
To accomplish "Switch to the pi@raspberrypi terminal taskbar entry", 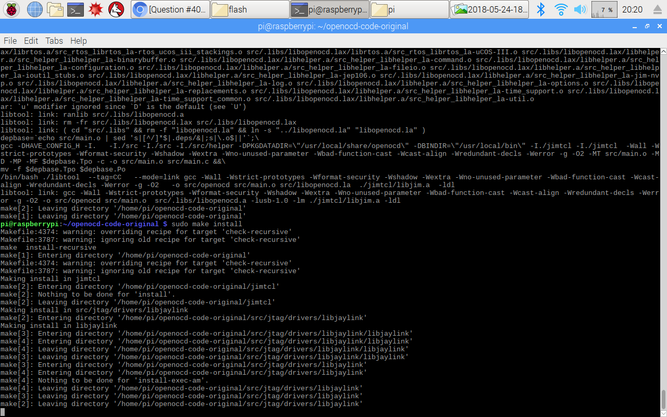I will point(330,9).
